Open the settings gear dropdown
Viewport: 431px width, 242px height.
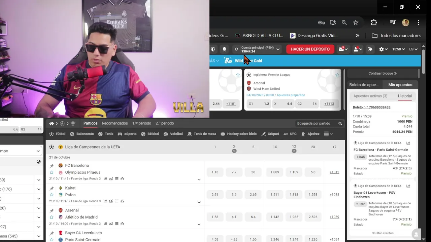383,49
